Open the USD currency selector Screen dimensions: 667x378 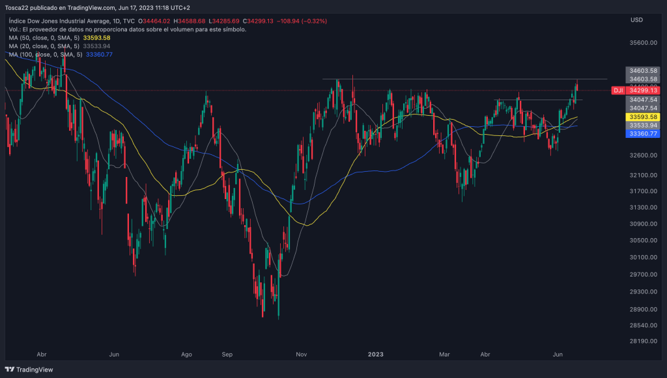[x=636, y=20]
